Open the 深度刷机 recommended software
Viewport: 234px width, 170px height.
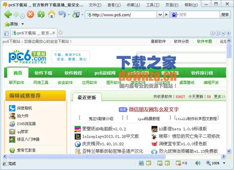[25, 108]
